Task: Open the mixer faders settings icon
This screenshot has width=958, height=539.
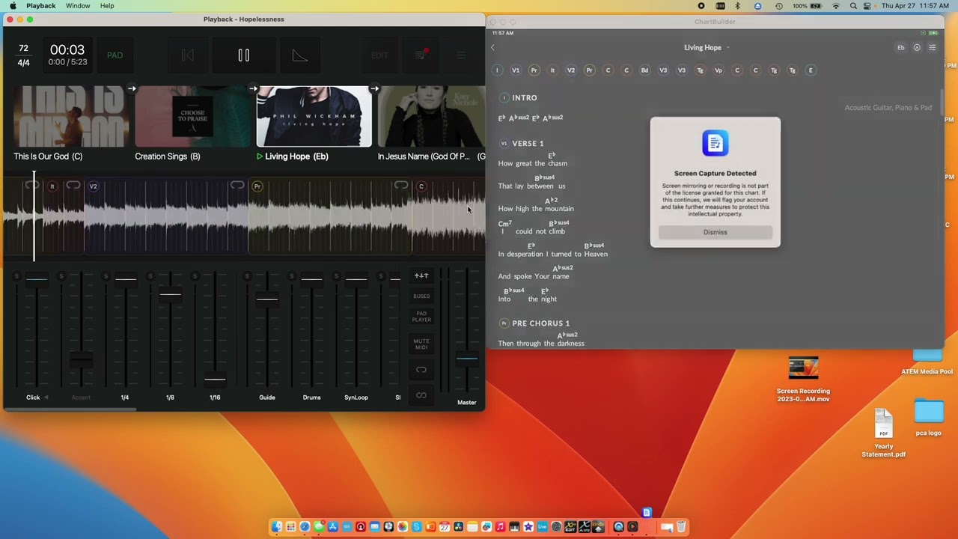Action: coord(421,276)
